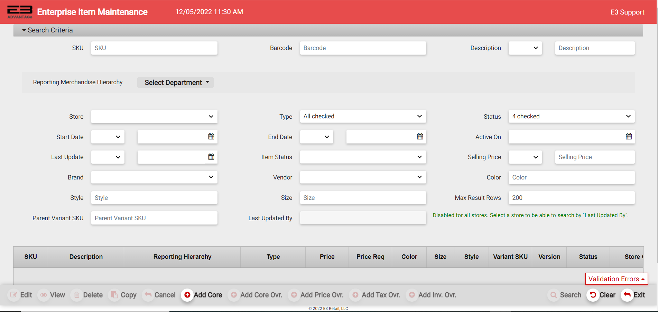Open the Type All checked dropdown
This screenshot has width=658, height=312.
click(x=363, y=116)
